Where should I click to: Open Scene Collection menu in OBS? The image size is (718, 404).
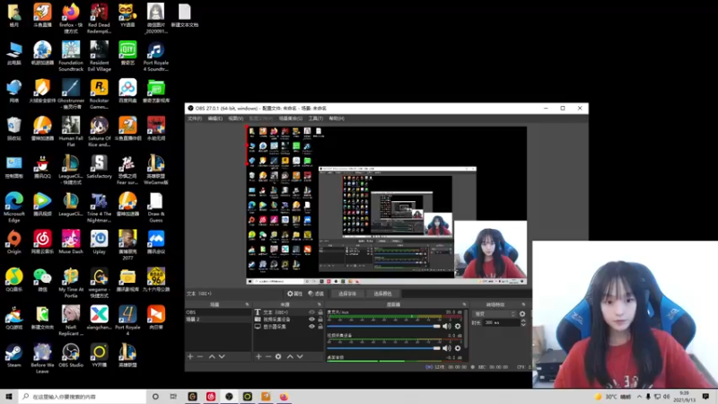click(291, 119)
